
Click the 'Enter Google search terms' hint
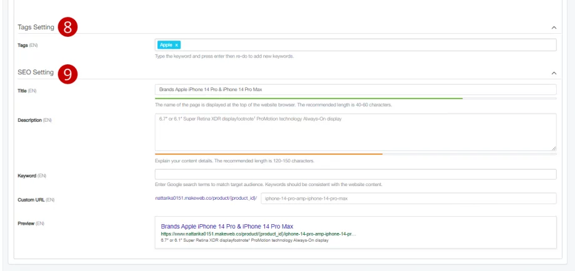tap(268, 185)
